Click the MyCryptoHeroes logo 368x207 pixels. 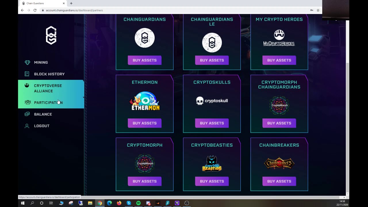tap(279, 38)
